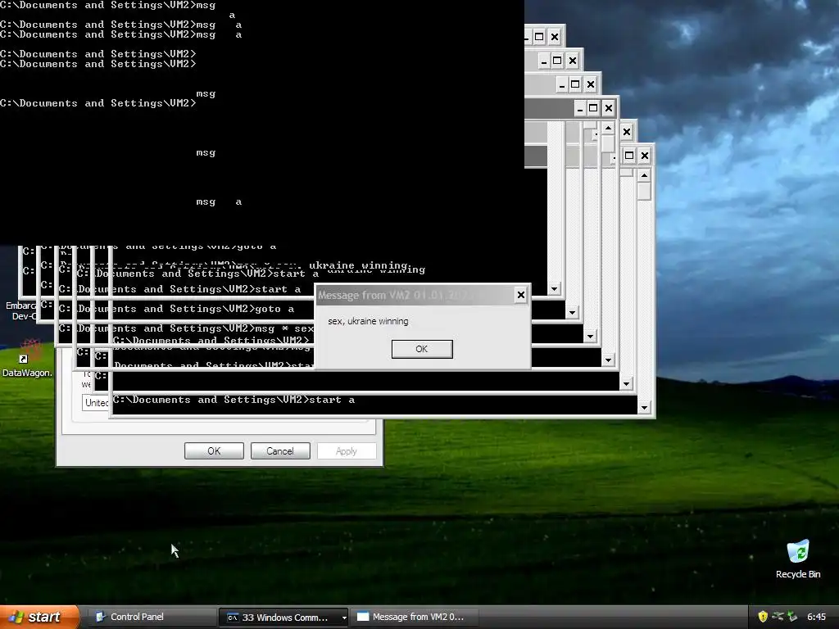Click OK in the Message from VM2 dialog
Image resolution: width=839 pixels, height=629 pixels.
click(422, 349)
